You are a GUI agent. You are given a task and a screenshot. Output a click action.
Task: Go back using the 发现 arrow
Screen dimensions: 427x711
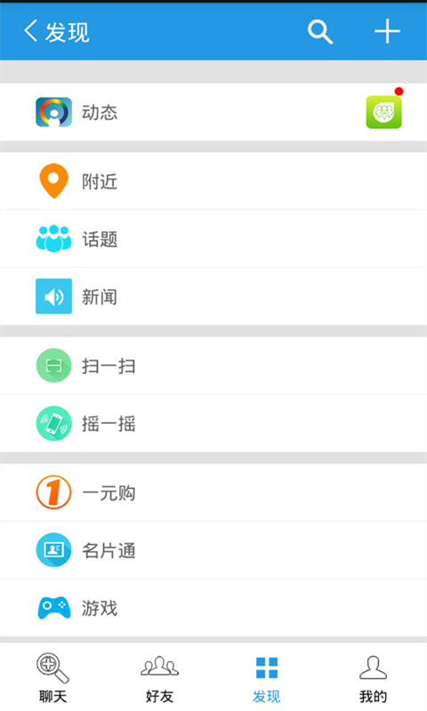coord(57,32)
